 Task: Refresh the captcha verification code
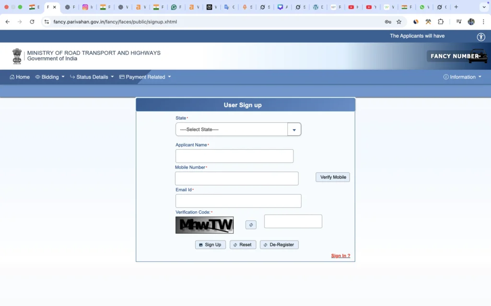coord(250,225)
